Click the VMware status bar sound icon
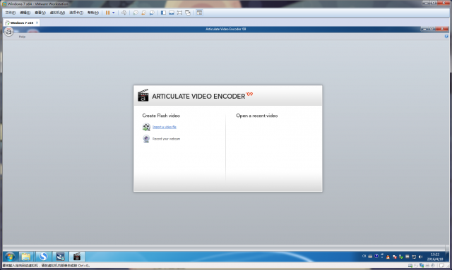The image size is (452, 270). click(433, 266)
